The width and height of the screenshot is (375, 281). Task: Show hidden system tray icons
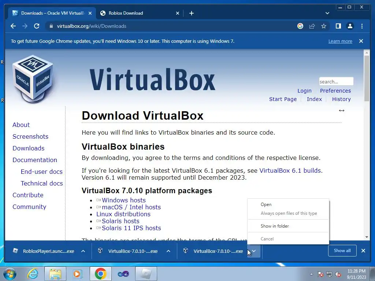click(x=311, y=274)
